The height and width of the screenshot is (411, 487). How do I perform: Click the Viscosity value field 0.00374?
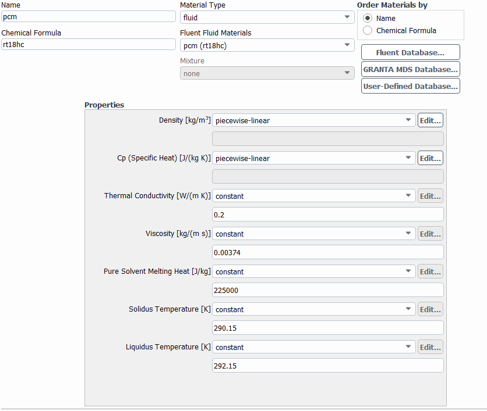click(x=327, y=252)
